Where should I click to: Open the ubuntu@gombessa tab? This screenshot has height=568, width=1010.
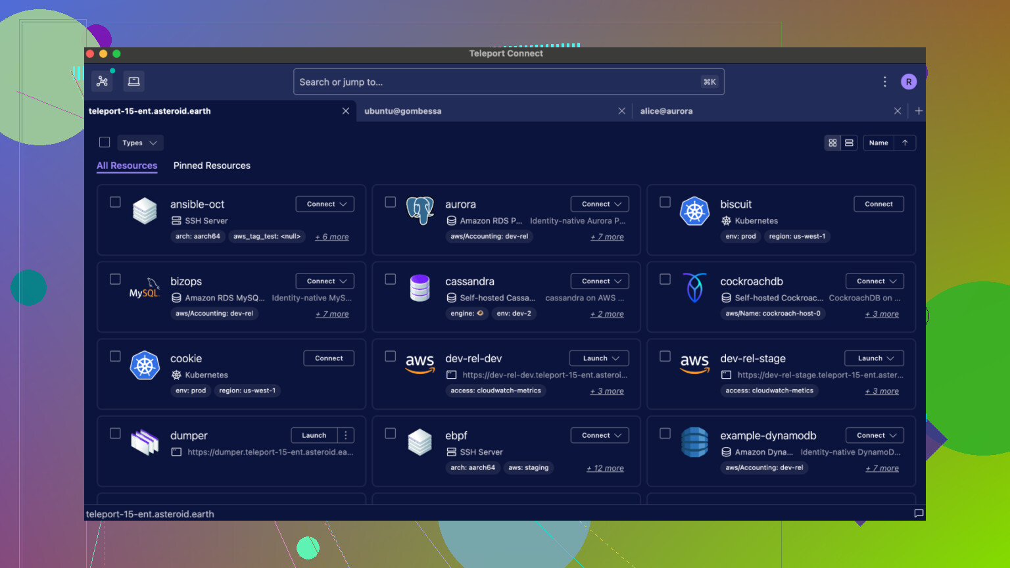(494, 111)
